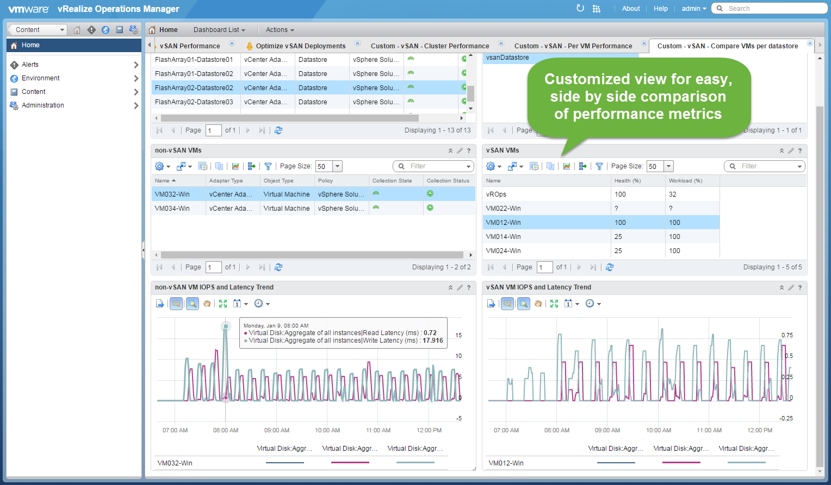831x485 pixels.
Task: Refresh the non-vSAN VMs list
Action: pyautogui.click(x=278, y=267)
